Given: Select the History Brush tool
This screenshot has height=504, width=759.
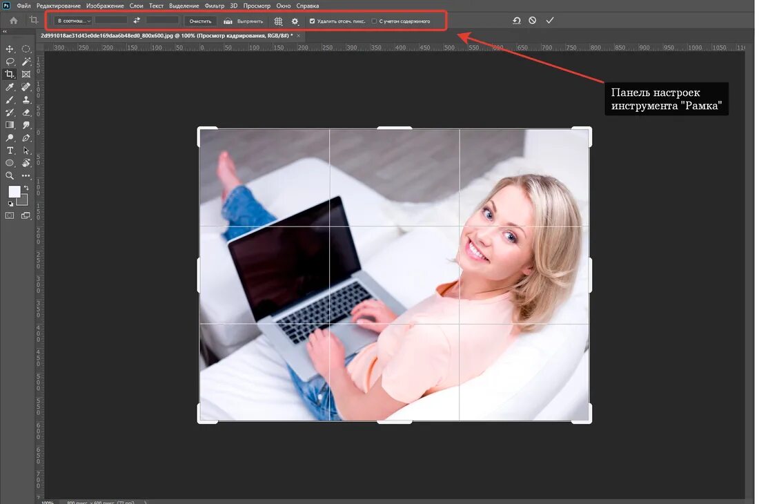Looking at the screenshot, I should point(10,113).
